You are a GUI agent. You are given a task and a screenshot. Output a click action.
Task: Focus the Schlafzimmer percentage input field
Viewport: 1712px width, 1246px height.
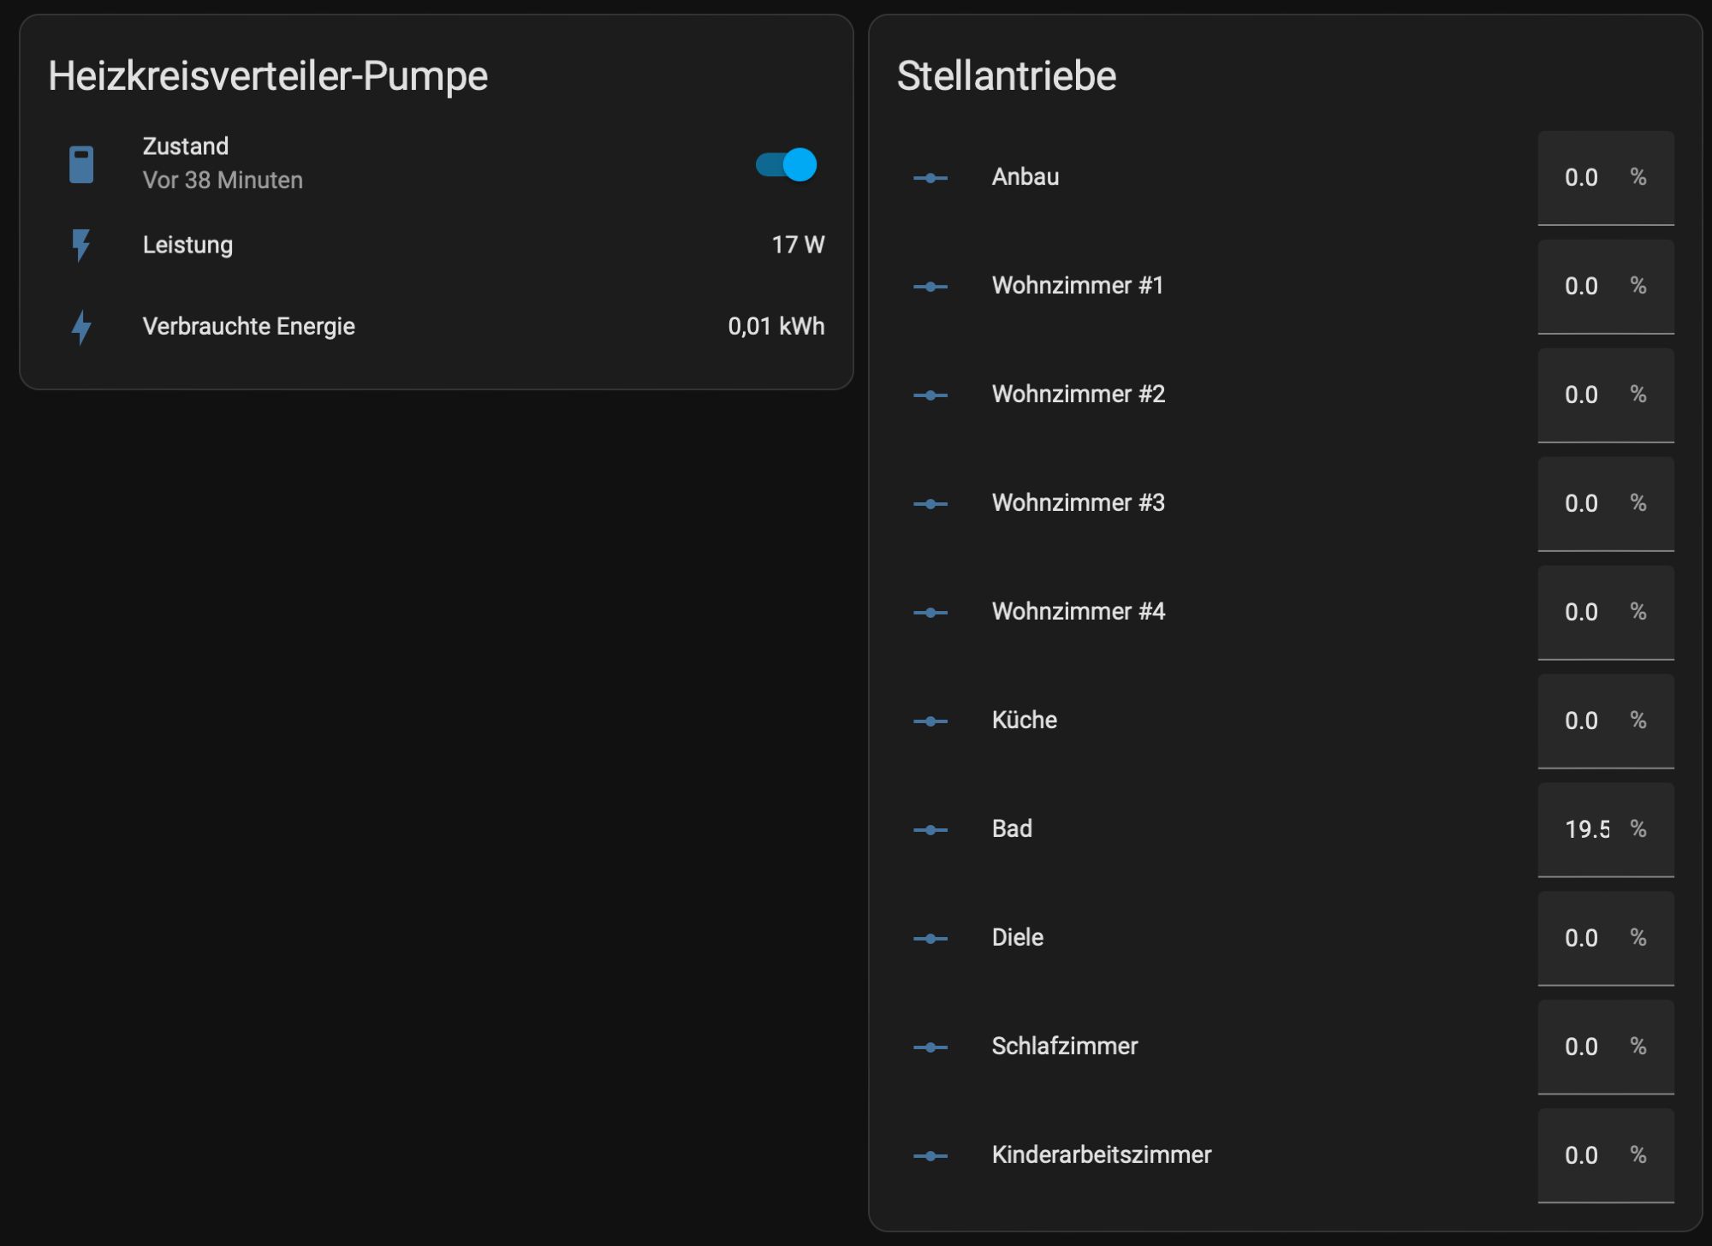(1606, 1047)
